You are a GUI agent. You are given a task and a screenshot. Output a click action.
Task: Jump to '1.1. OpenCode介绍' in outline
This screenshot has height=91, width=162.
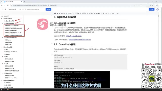pyautogui.click(x=9, y=21)
